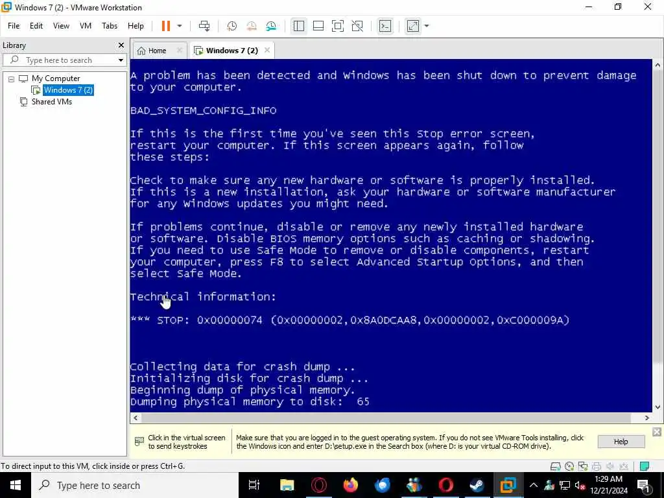Pause the VM with the orange suspend button
The height and width of the screenshot is (498, 664).
(x=165, y=26)
